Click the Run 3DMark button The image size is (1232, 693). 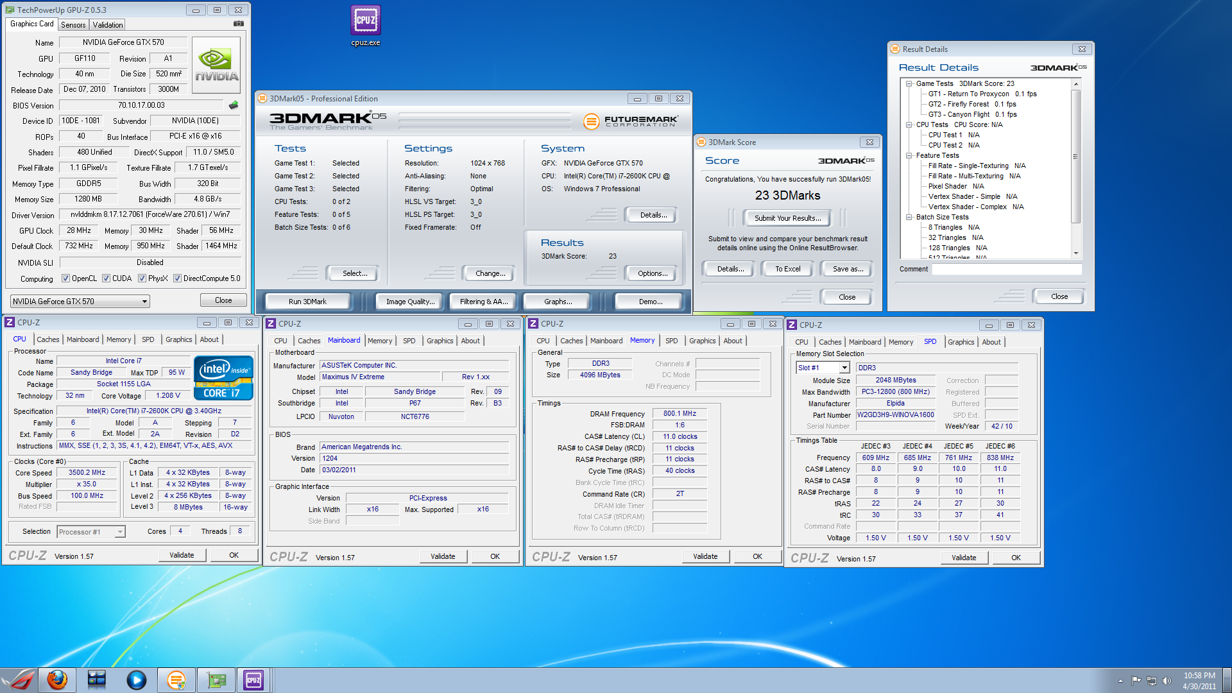pyautogui.click(x=307, y=302)
